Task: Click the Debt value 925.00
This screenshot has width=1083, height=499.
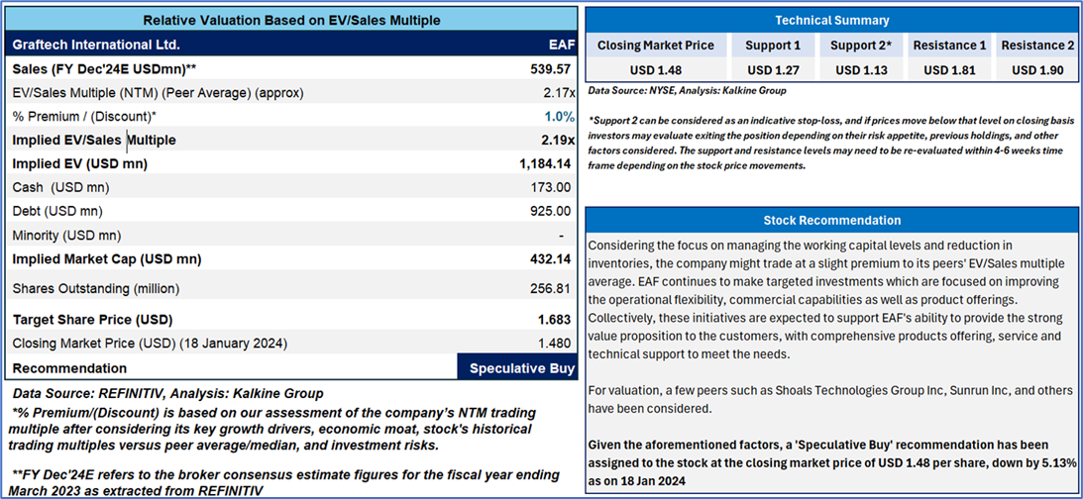Action: [552, 211]
